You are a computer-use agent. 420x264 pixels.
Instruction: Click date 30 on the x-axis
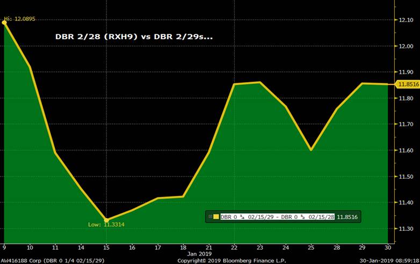point(388,248)
